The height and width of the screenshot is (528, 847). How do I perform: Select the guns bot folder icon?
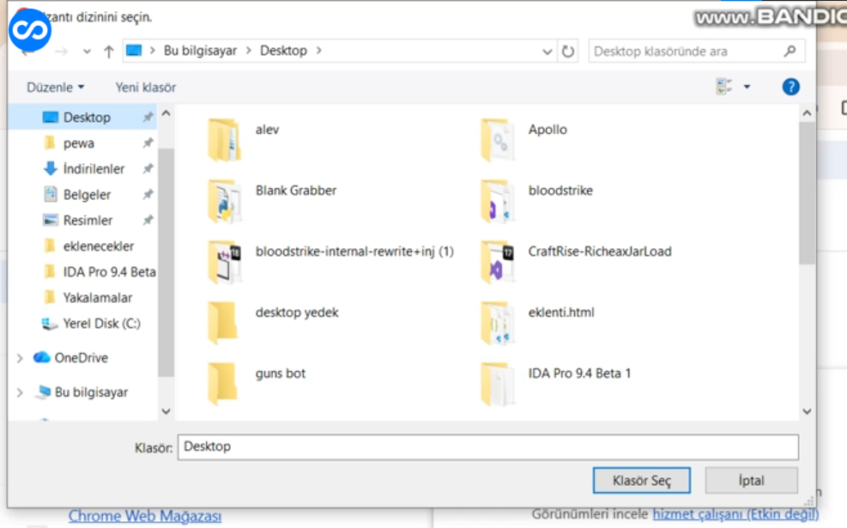pyautogui.click(x=224, y=385)
